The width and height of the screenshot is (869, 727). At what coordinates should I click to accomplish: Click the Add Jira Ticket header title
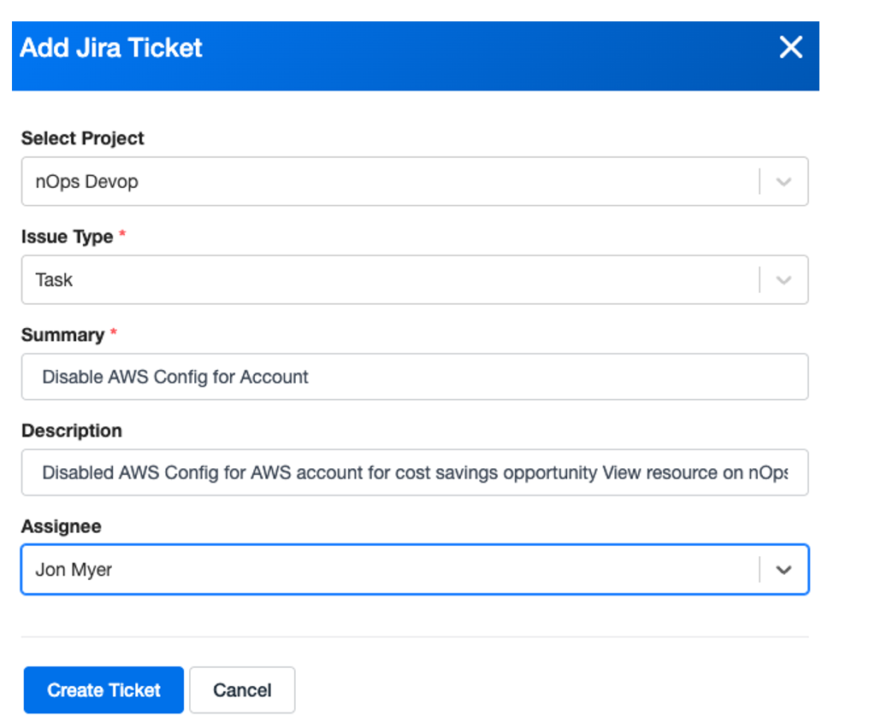(111, 48)
